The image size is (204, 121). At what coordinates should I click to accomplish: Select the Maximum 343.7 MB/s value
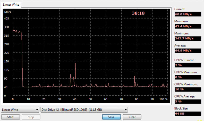click(188, 38)
